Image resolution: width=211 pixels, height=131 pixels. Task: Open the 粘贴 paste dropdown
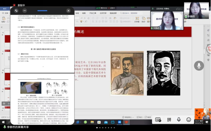click(3, 22)
